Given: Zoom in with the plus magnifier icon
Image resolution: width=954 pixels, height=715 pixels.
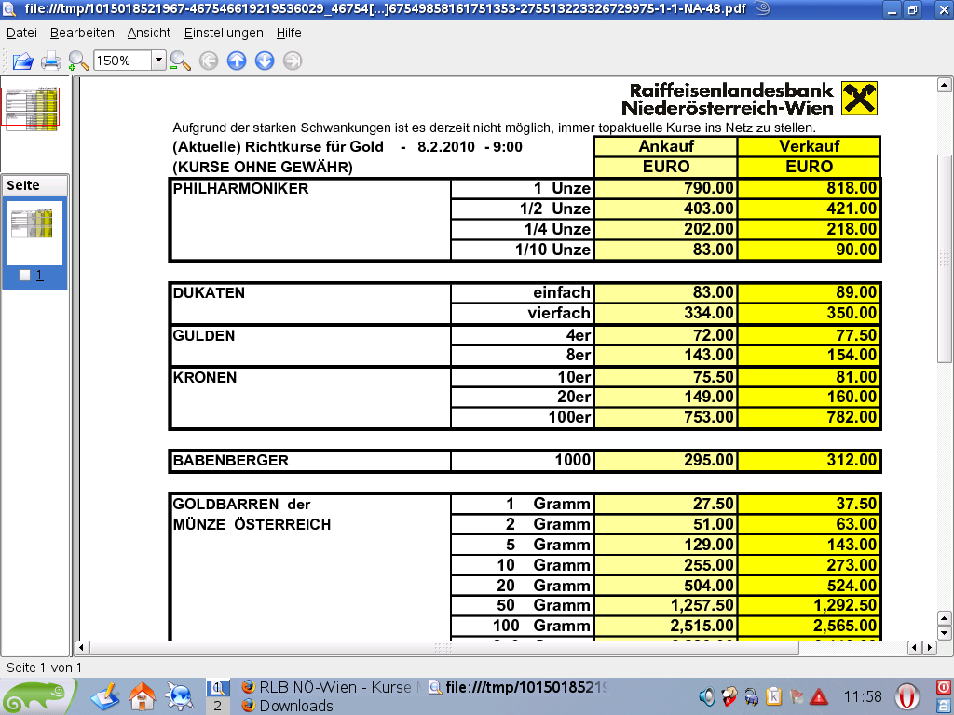Looking at the screenshot, I should coord(78,61).
